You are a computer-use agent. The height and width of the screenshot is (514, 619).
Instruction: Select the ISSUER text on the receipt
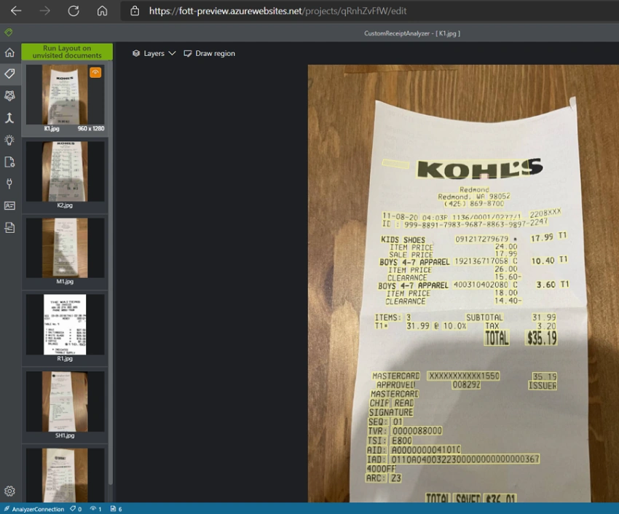point(543,385)
